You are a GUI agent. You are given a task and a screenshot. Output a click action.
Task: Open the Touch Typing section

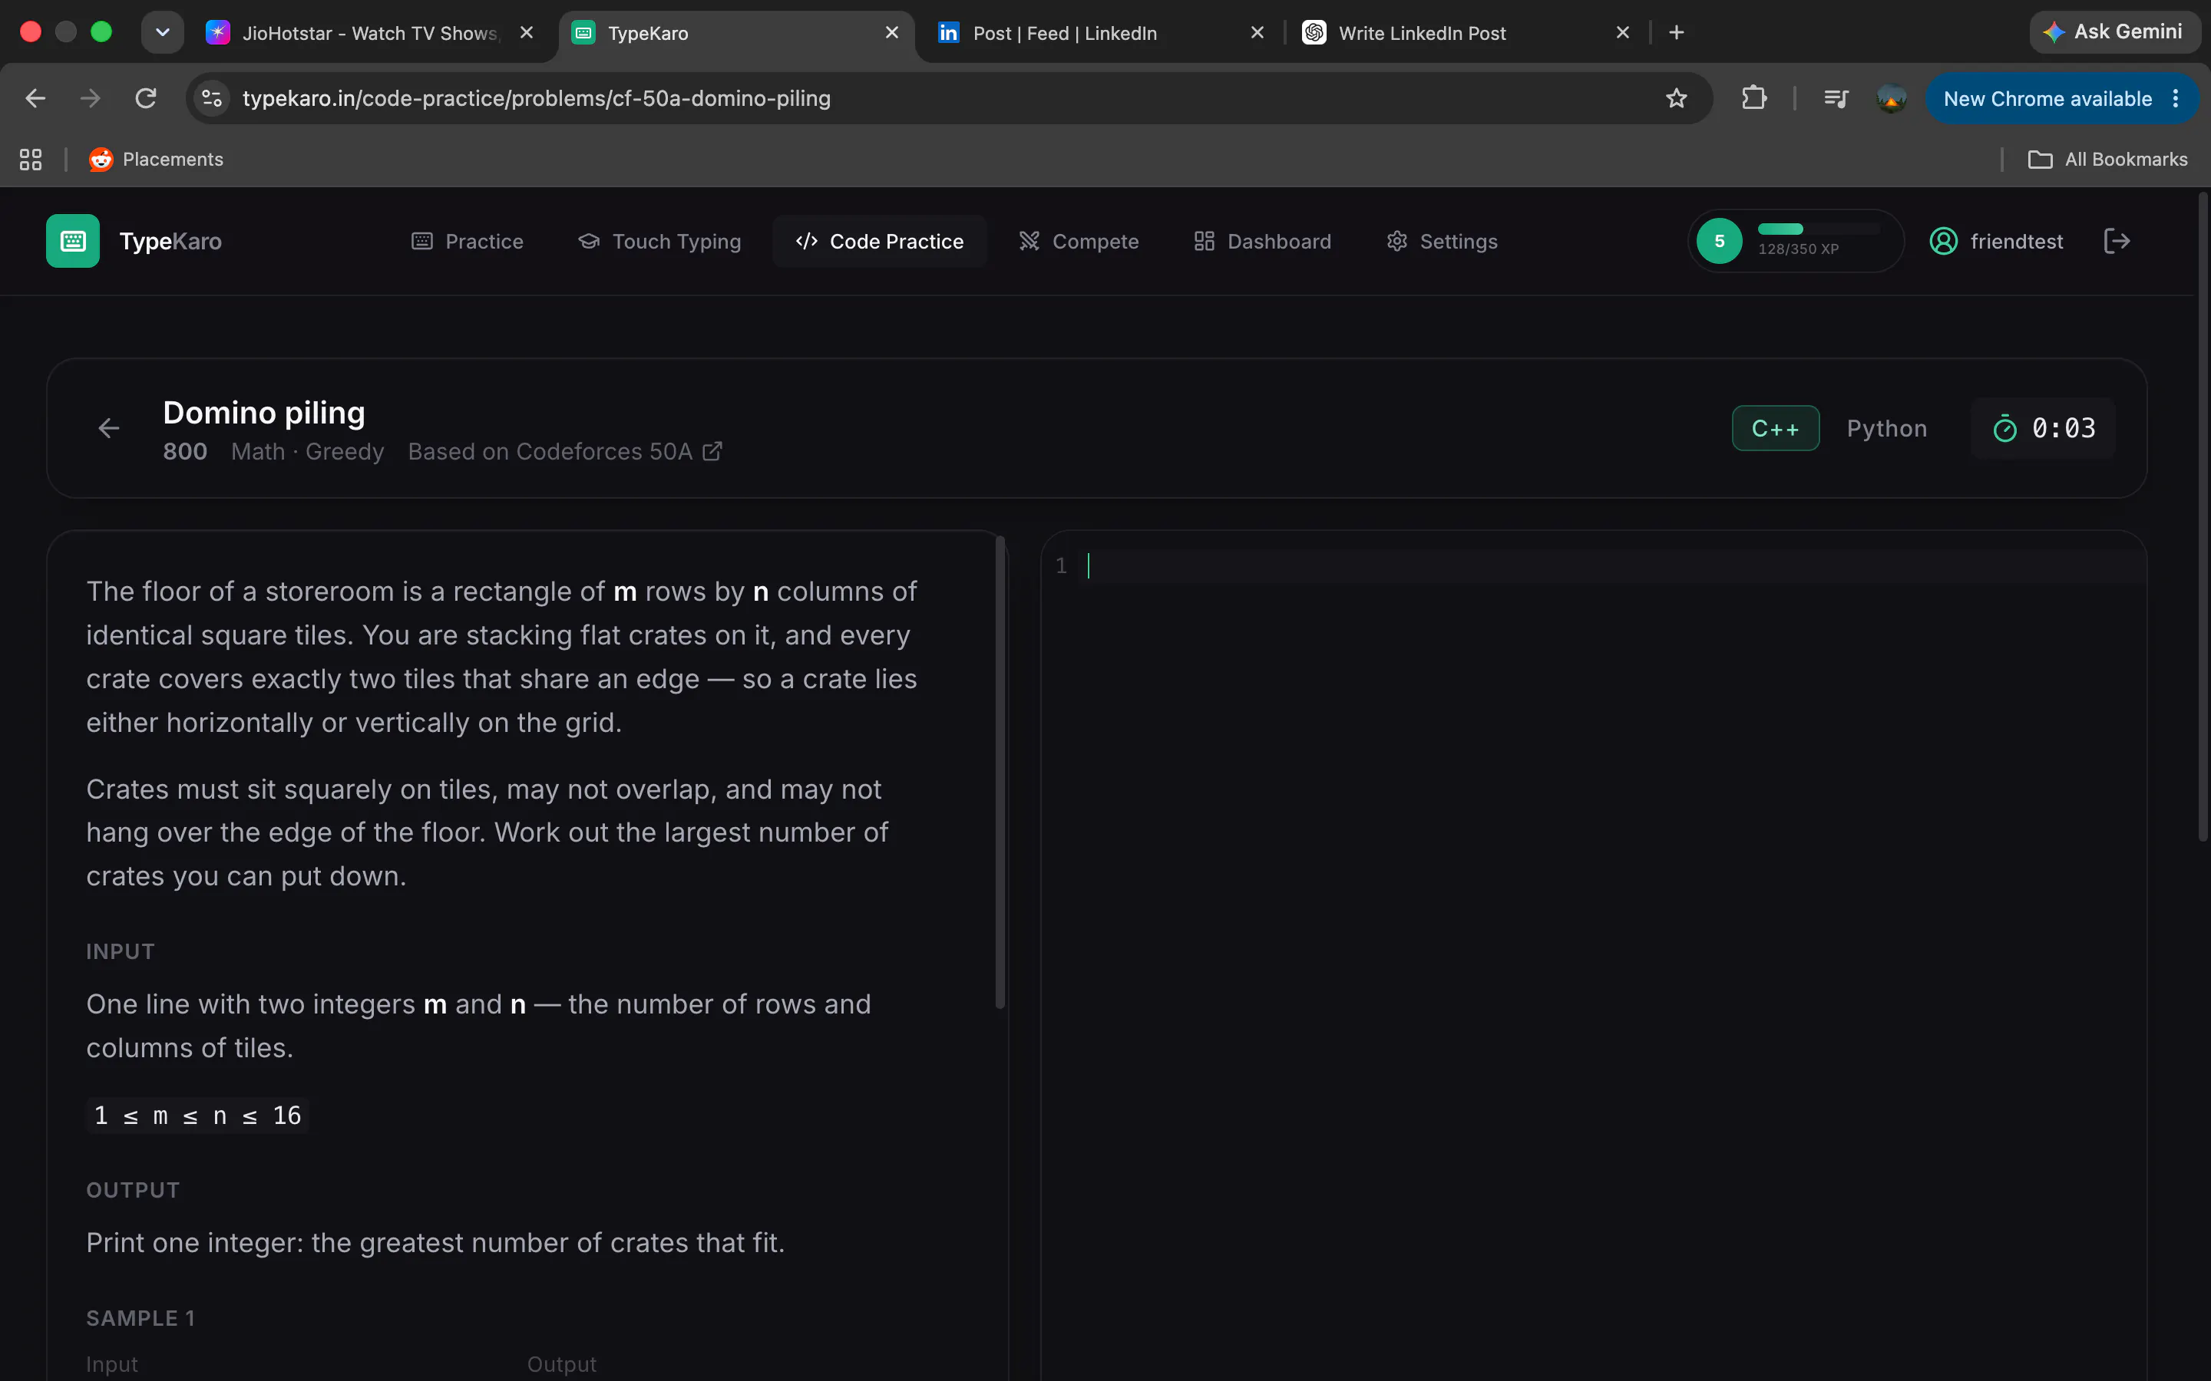659,241
